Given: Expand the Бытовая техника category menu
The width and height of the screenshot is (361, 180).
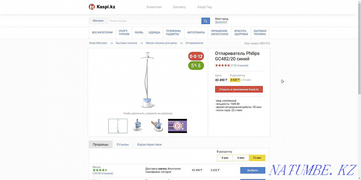Looking at the screenshot, I should [260, 32].
